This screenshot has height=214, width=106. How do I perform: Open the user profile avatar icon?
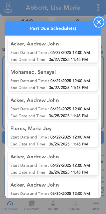[x=8, y=8]
